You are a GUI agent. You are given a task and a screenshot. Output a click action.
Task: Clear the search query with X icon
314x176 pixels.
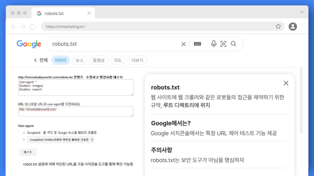pyautogui.click(x=183, y=44)
